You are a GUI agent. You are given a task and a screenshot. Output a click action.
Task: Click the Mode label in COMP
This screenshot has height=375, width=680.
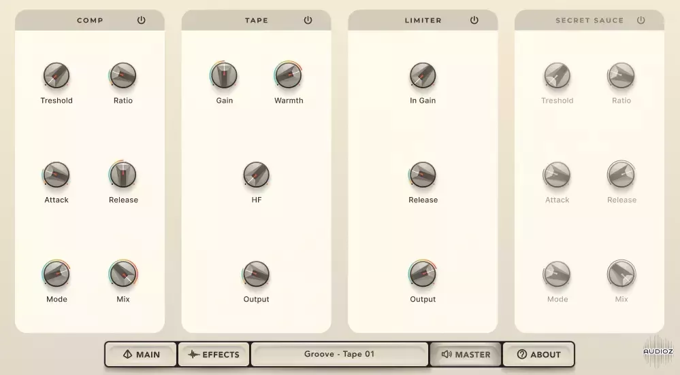[56, 299]
